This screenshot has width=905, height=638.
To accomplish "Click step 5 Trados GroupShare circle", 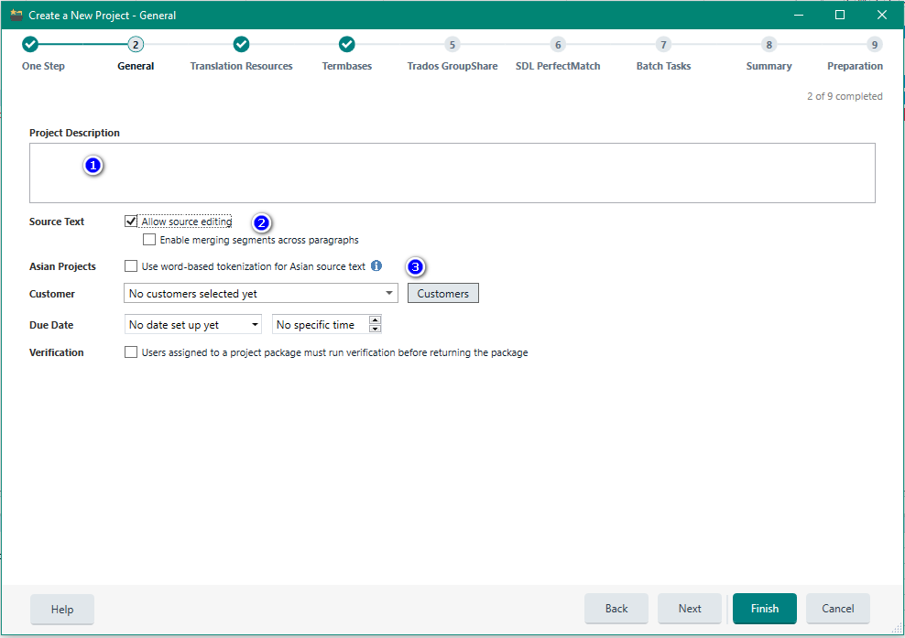I will coord(452,44).
